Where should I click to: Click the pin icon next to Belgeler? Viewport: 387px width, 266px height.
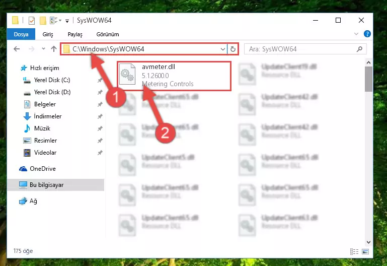click(100, 104)
